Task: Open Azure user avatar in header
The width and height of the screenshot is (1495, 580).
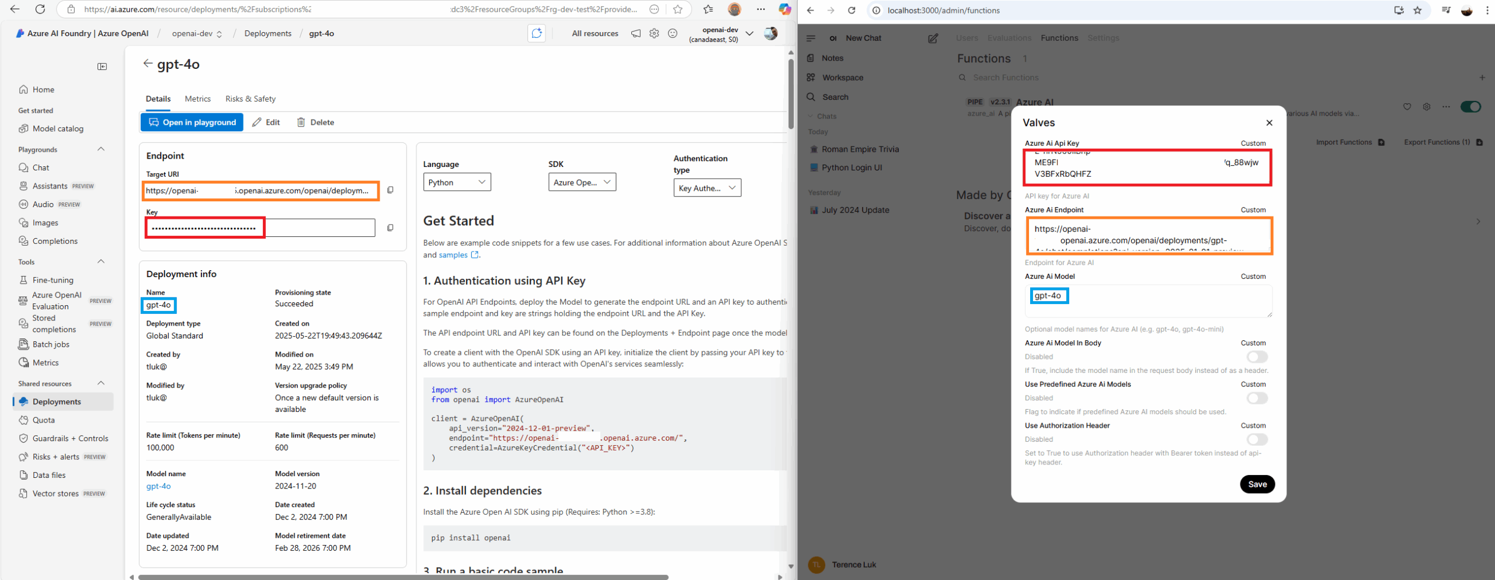Action: [x=771, y=33]
